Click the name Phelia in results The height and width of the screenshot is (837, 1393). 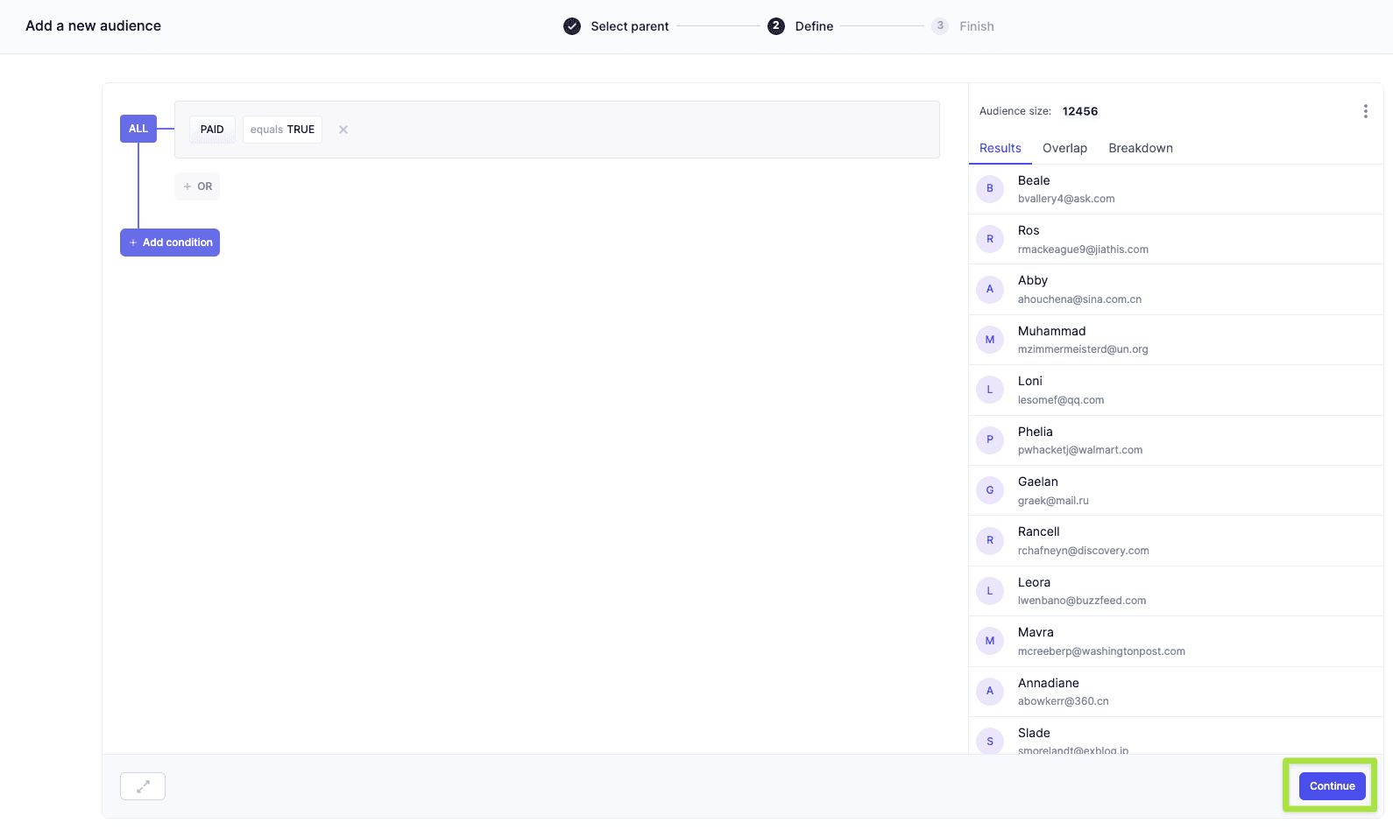click(1036, 432)
